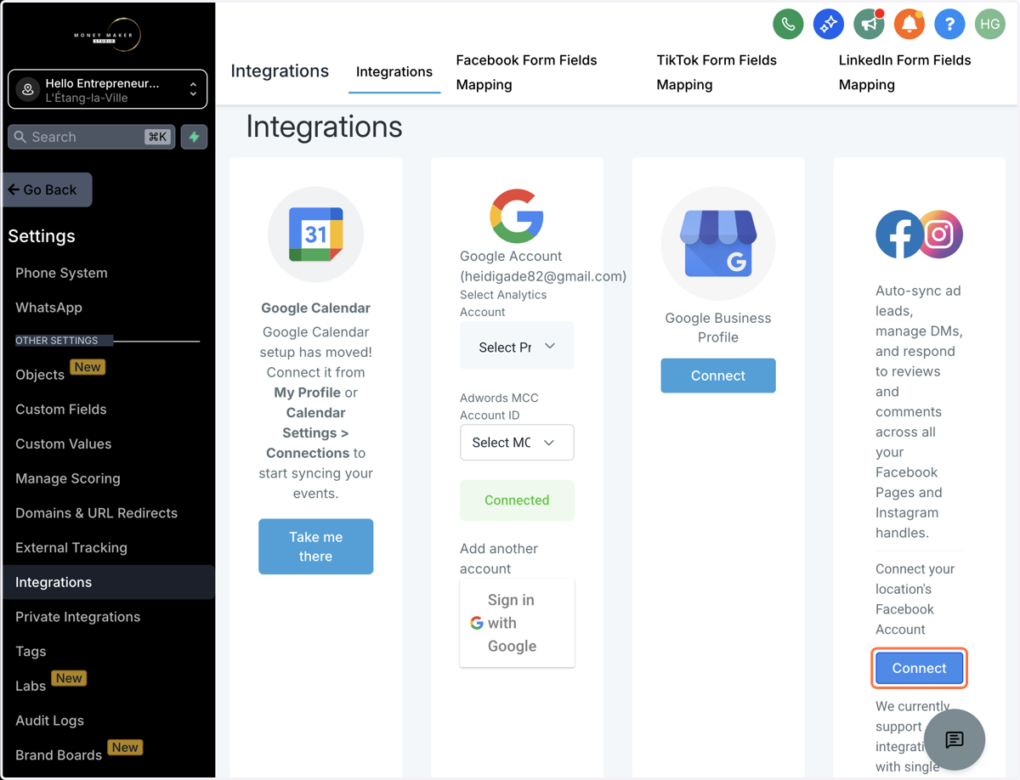Viewport: 1020px width, 780px height.
Task: Click the magnifier icon in search bar
Action: pos(20,137)
